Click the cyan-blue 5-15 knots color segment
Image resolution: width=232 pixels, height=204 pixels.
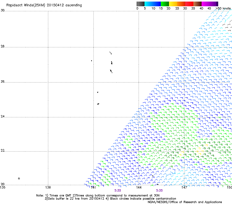[153, 4]
